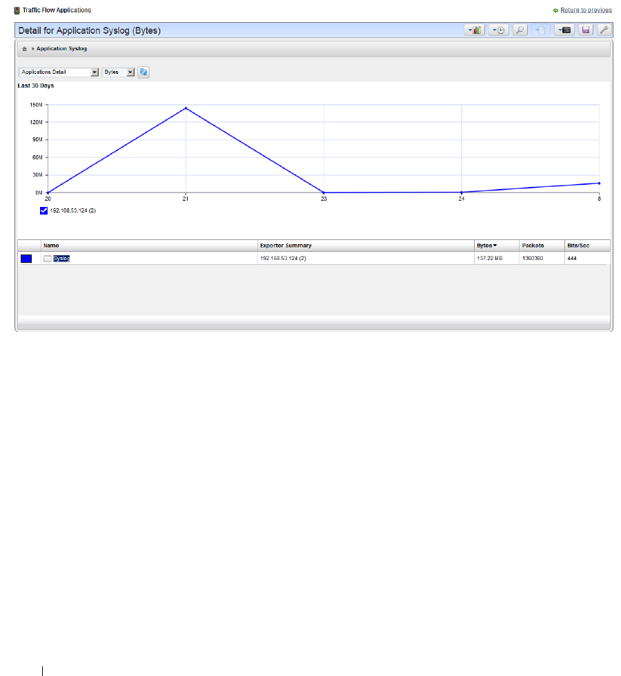The height and width of the screenshot is (676, 621).
Task: Click the Detail for Application Syslog title
Action: point(89,30)
